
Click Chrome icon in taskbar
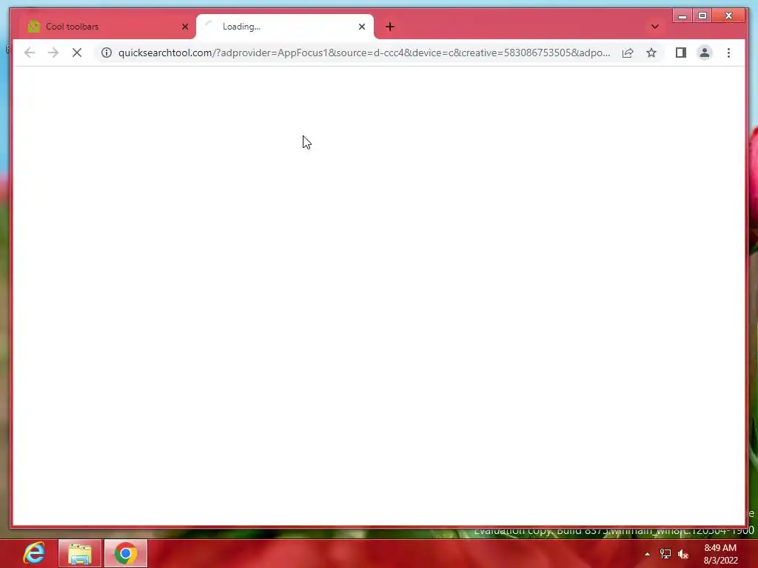tap(126, 553)
